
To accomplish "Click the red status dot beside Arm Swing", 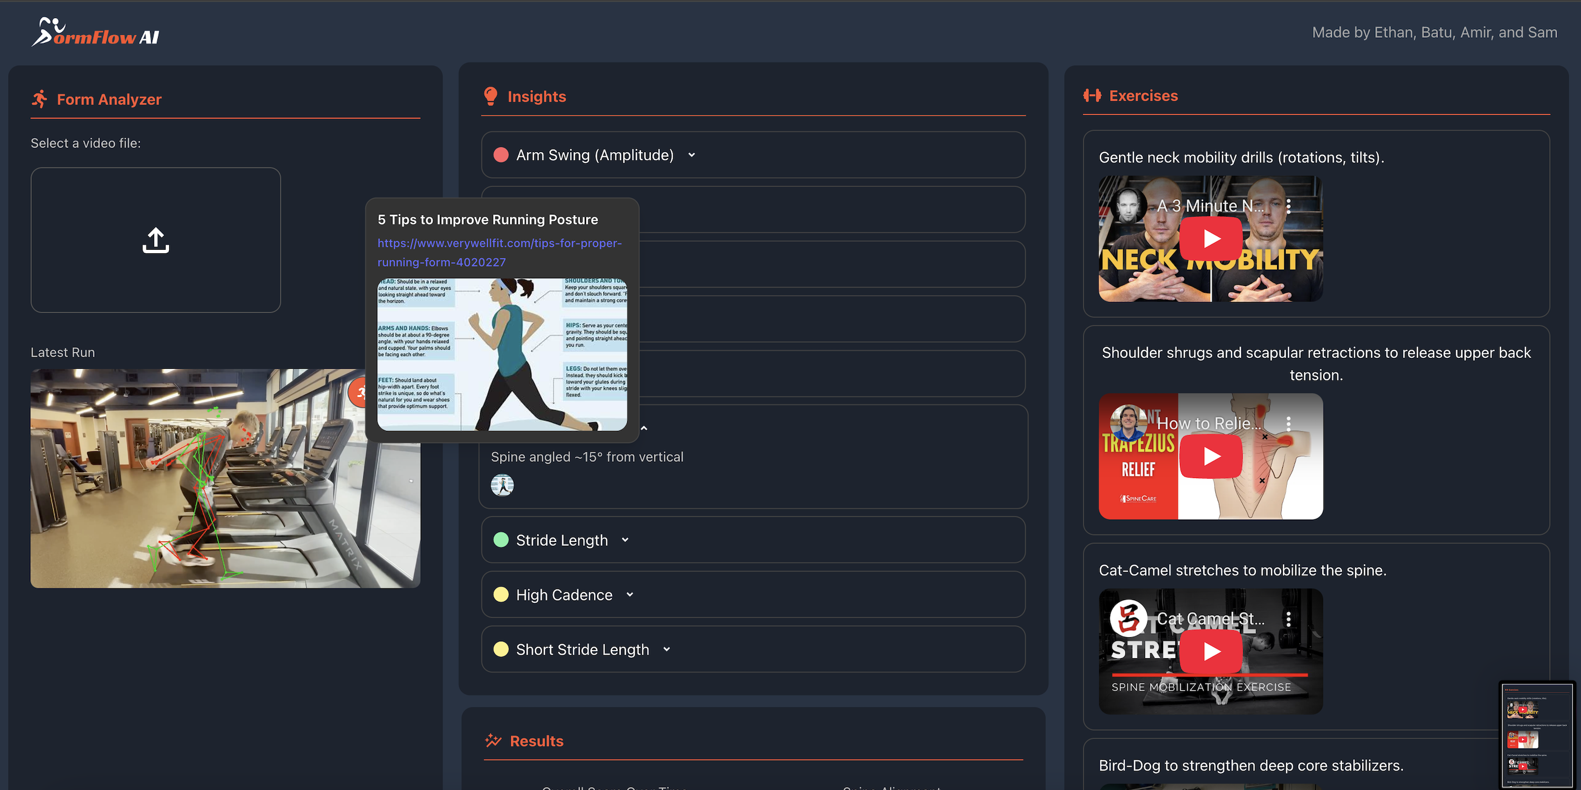I will [x=501, y=155].
